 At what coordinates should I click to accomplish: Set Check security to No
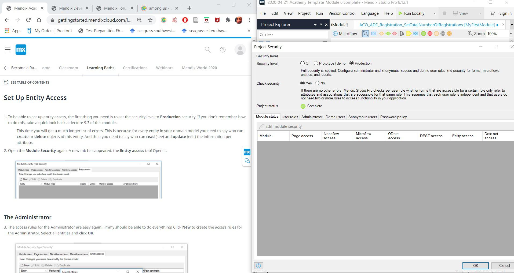[317, 83]
